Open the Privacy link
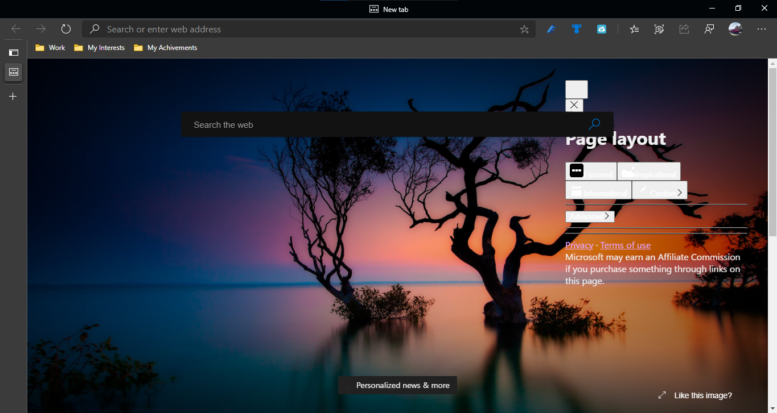Image resolution: width=777 pixels, height=413 pixels. (579, 245)
